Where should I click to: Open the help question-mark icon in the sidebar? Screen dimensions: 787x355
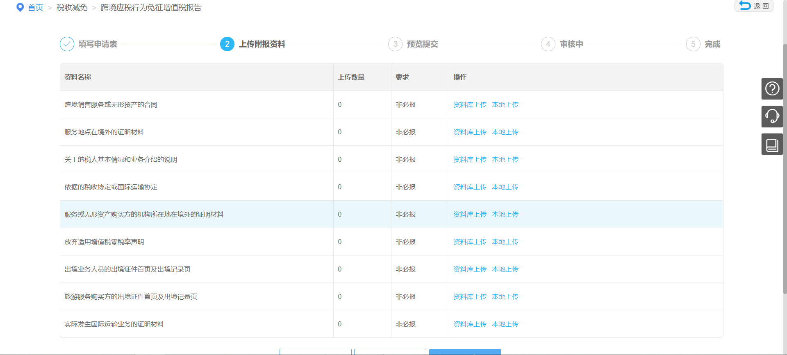pyautogui.click(x=772, y=88)
